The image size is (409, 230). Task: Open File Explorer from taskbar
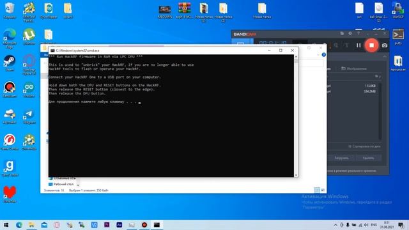click(x=31, y=225)
